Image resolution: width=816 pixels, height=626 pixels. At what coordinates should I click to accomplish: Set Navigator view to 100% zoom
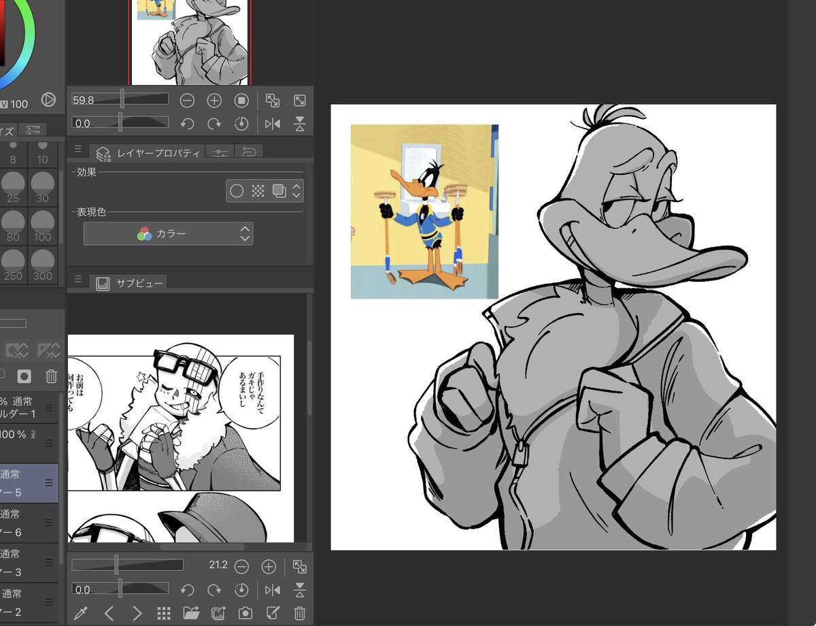[241, 101]
